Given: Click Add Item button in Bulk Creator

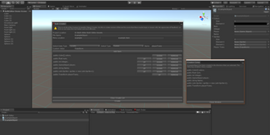Looking at the screenshot, I should pyautogui.click(x=117, y=52).
